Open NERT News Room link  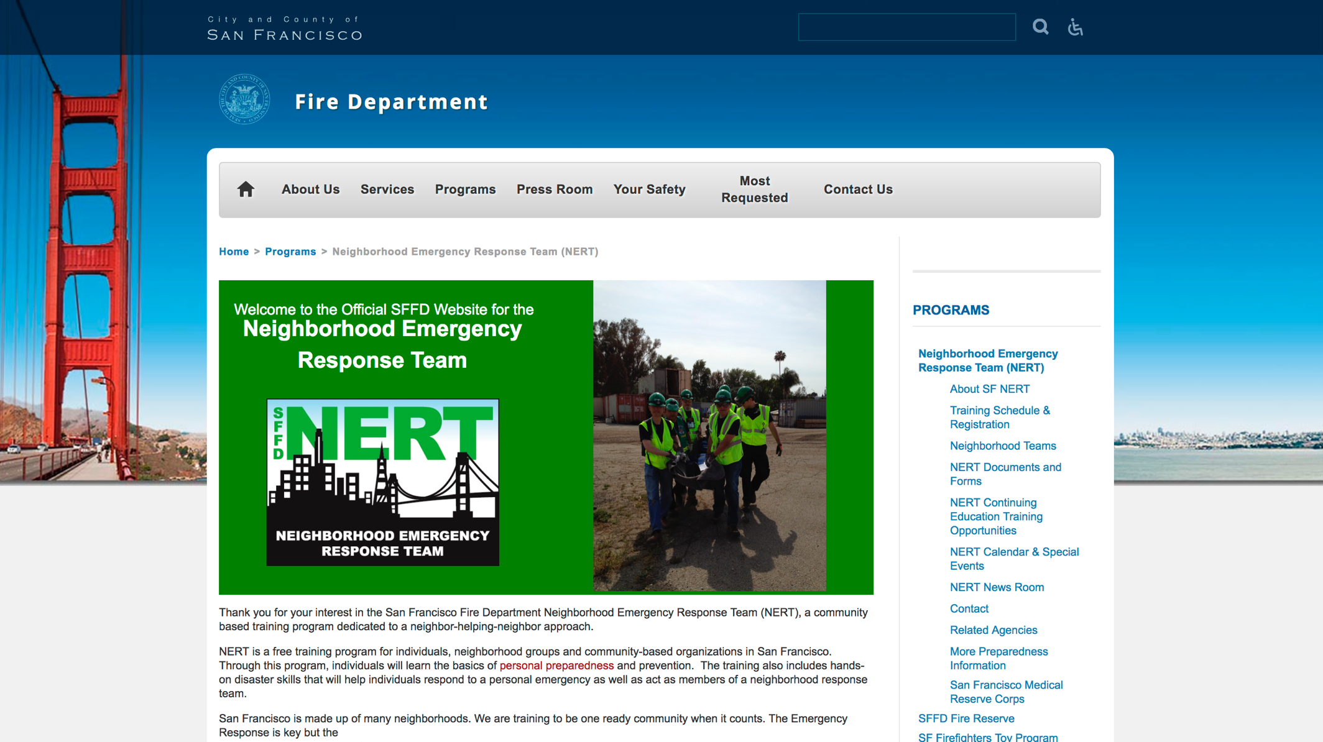point(997,587)
